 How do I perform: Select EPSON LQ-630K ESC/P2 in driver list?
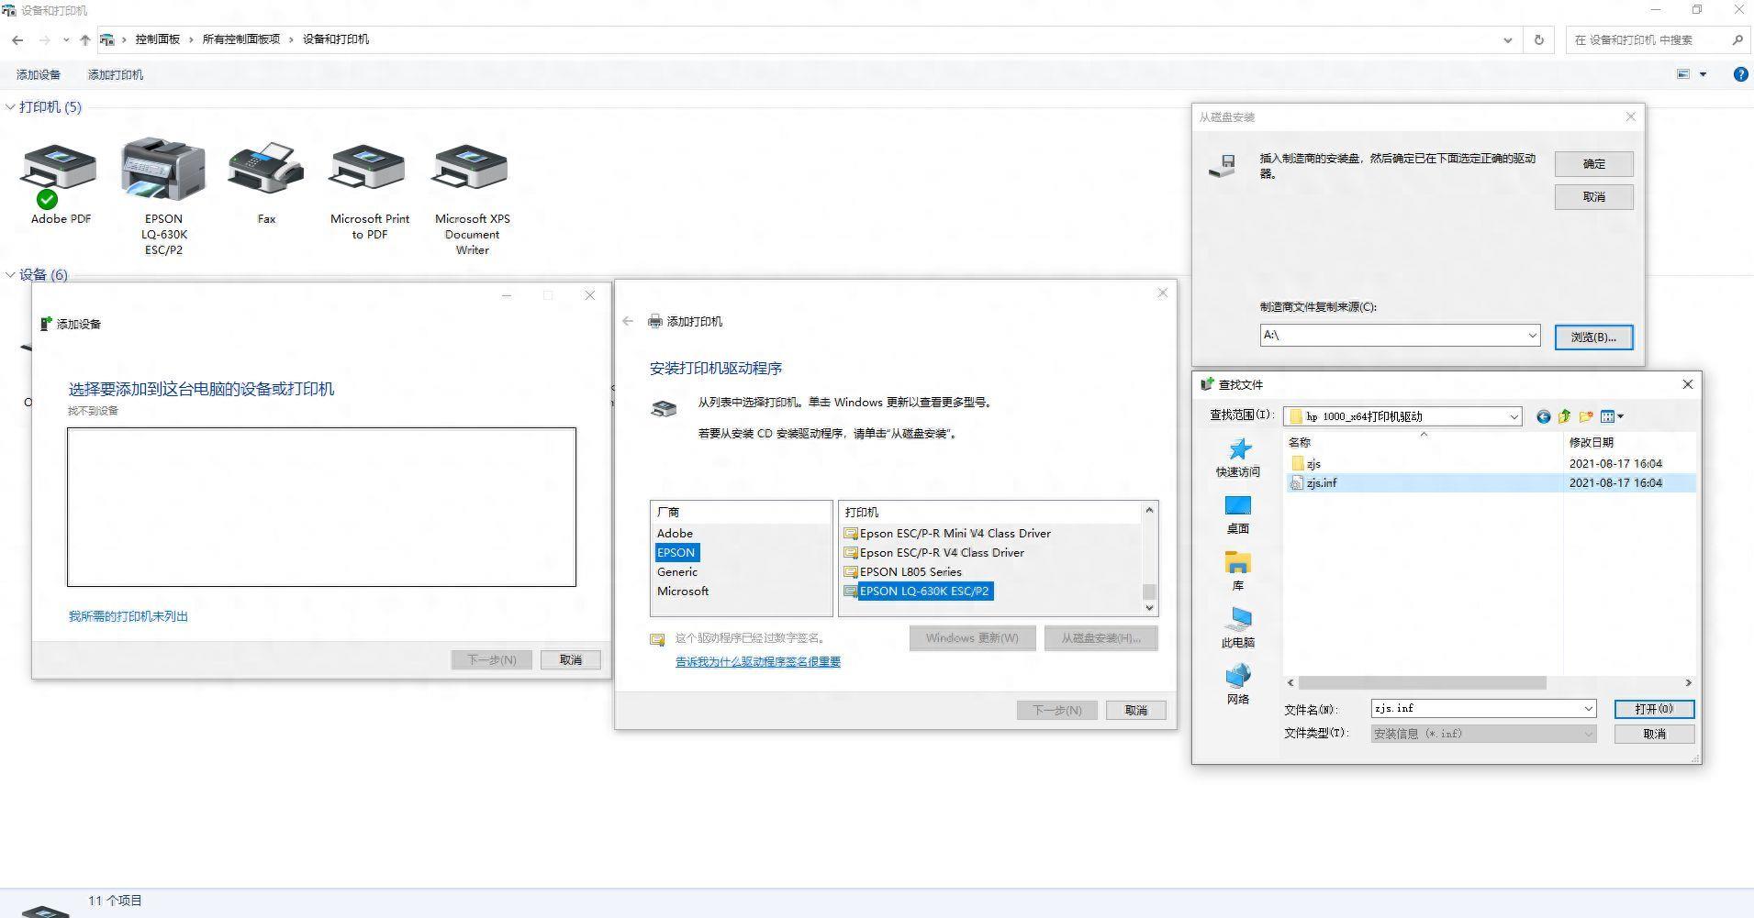pos(918,591)
